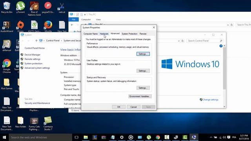Open uTorrent taskbar icon
The width and height of the screenshot is (251, 141).
(149, 137)
